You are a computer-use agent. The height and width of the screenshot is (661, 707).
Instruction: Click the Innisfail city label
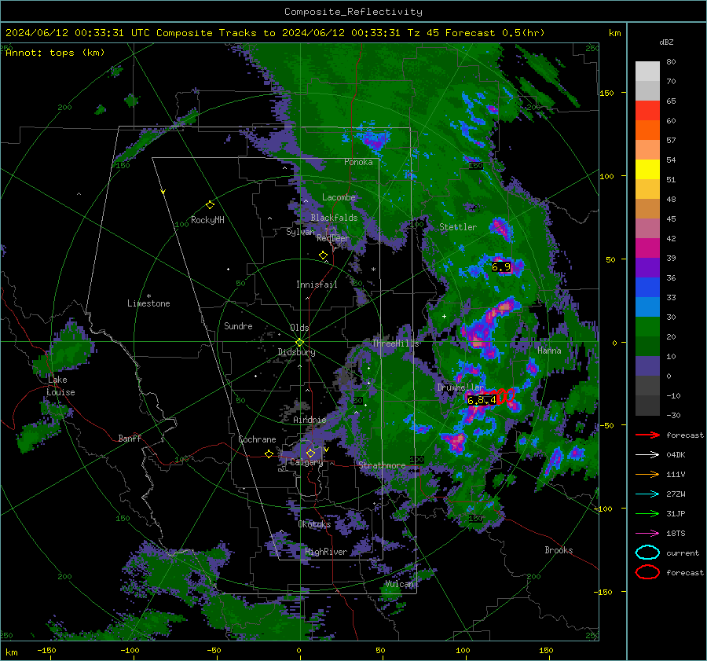(317, 285)
